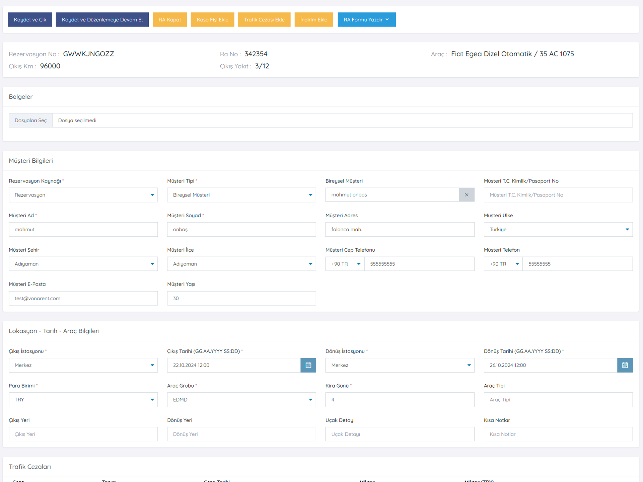Image resolution: width=643 pixels, height=482 pixels.
Task: Click into the Kısa Notlar text field
Action: click(x=558, y=434)
